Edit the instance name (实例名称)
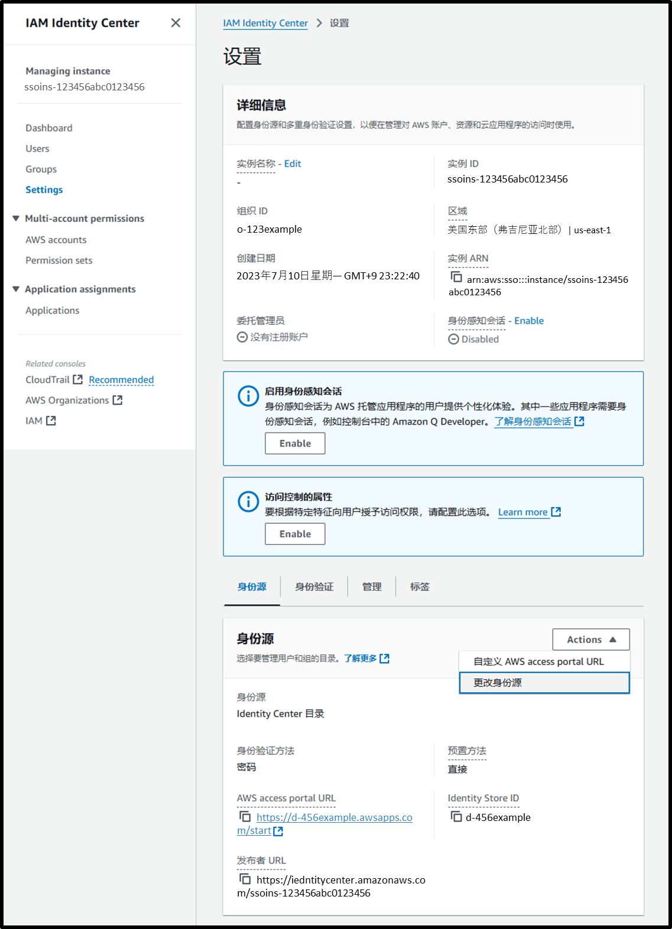The image size is (672, 929). coord(293,164)
